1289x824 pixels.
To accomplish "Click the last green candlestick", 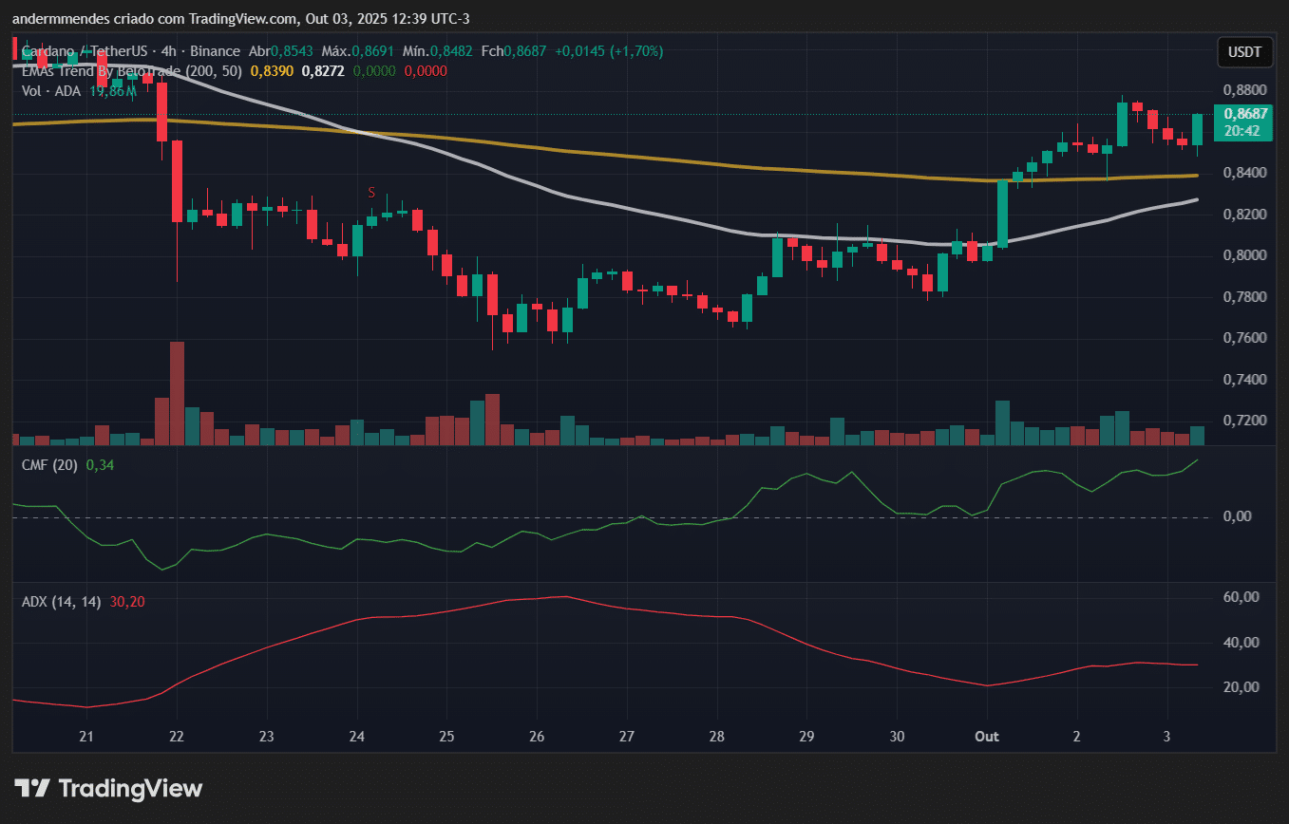I will click(x=1197, y=129).
